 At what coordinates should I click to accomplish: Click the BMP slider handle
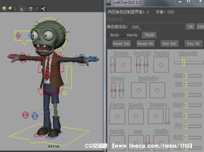pos(186,105)
